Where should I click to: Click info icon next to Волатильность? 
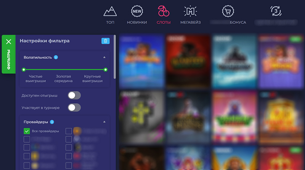[x=56, y=57]
